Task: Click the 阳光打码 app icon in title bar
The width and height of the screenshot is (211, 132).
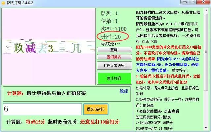Action: point(4,3)
